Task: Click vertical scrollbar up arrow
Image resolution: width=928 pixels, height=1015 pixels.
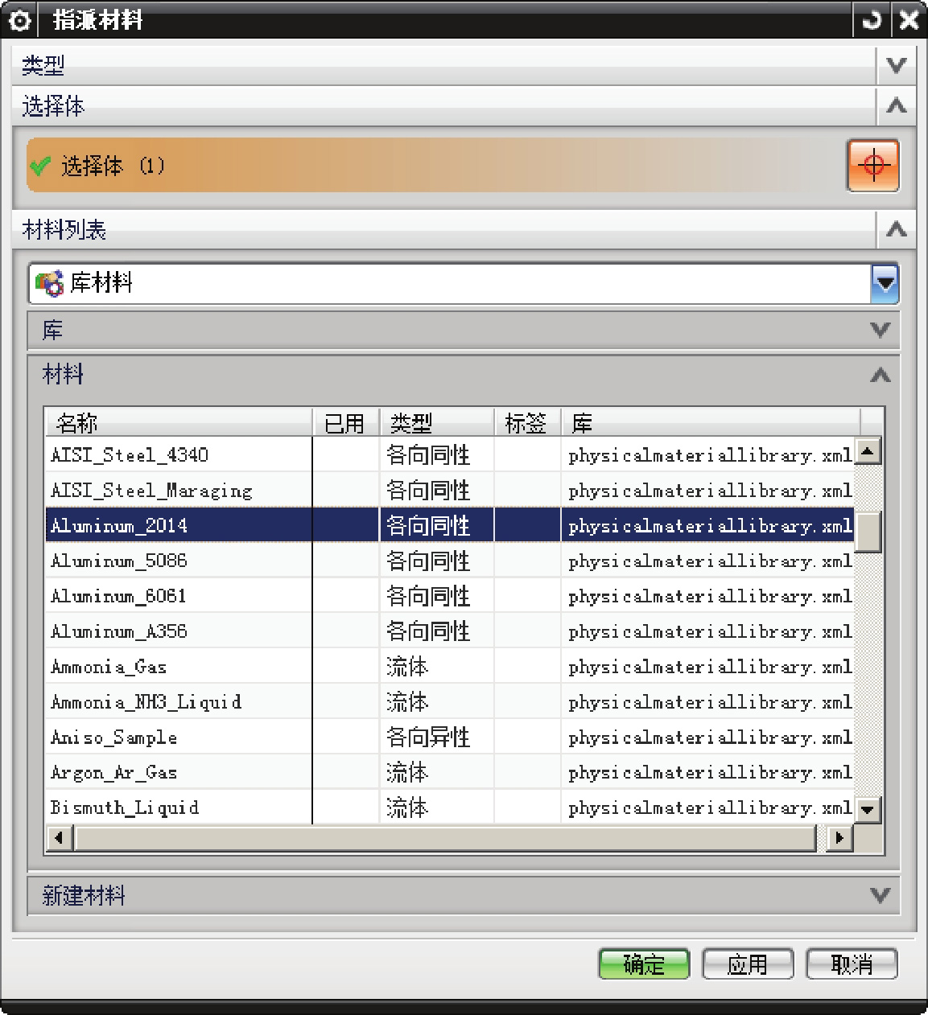Action: point(868,451)
